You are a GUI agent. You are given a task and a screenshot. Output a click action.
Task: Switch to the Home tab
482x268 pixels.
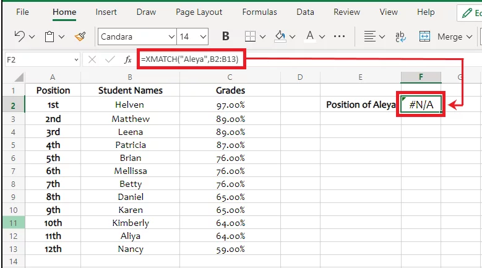click(64, 12)
